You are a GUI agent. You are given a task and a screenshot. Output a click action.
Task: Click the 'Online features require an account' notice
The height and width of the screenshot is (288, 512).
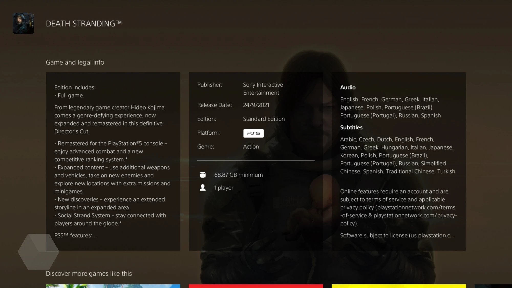pyautogui.click(x=399, y=207)
